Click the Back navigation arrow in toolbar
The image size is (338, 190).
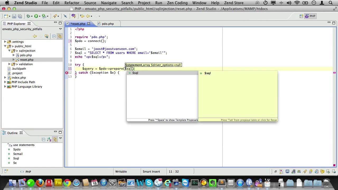[88, 16]
